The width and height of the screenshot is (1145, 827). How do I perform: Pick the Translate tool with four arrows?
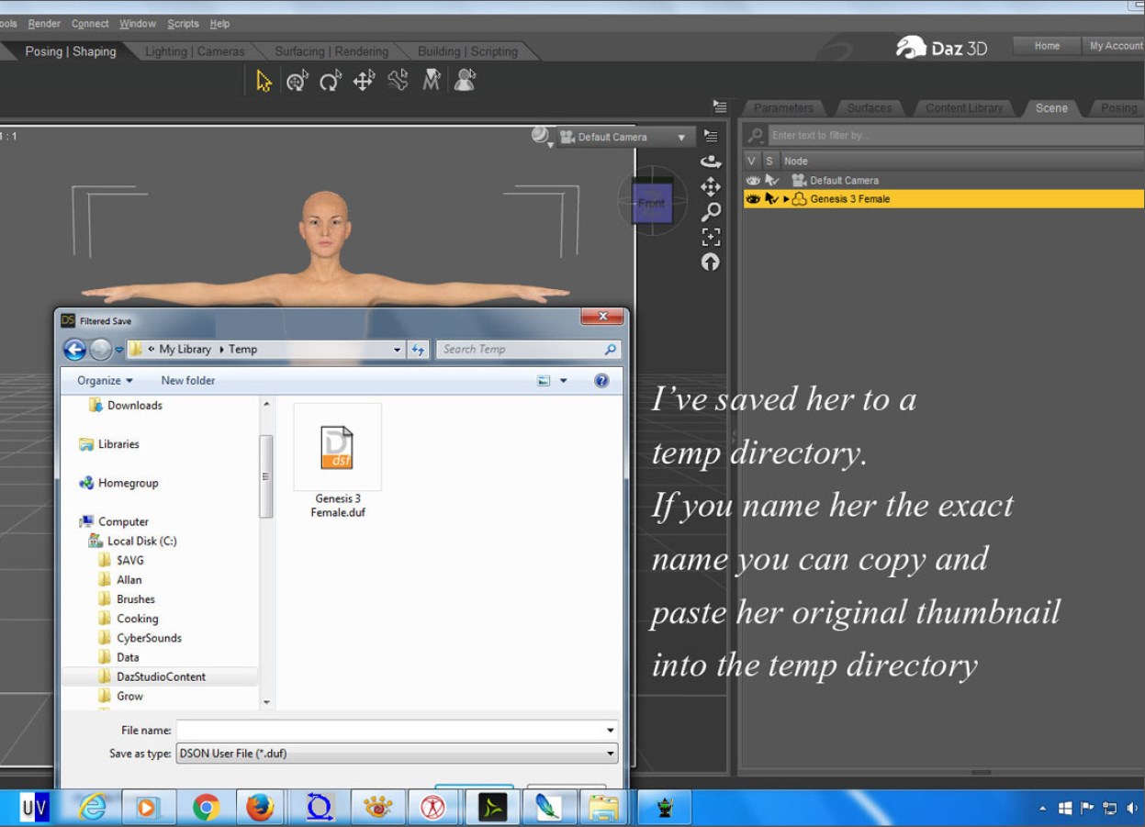pos(364,82)
